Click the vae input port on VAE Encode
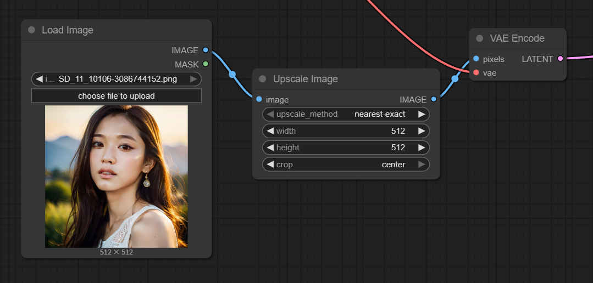The image size is (593, 283). click(x=476, y=72)
